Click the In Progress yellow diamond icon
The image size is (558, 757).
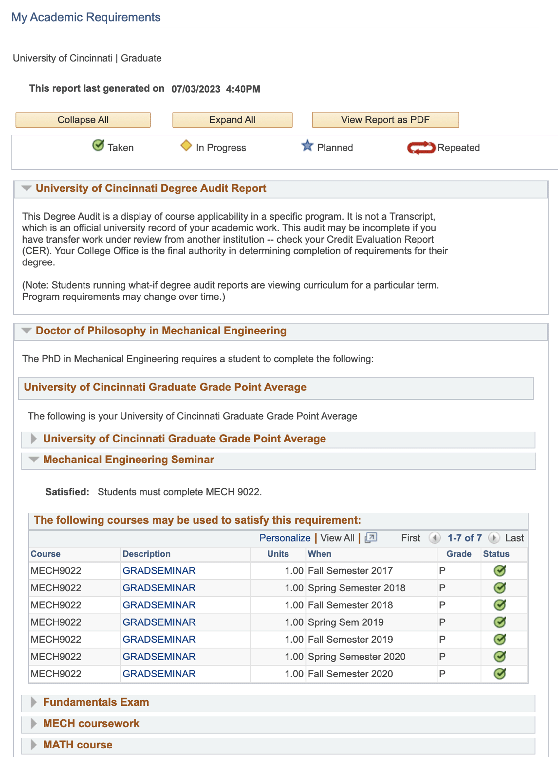tap(186, 146)
